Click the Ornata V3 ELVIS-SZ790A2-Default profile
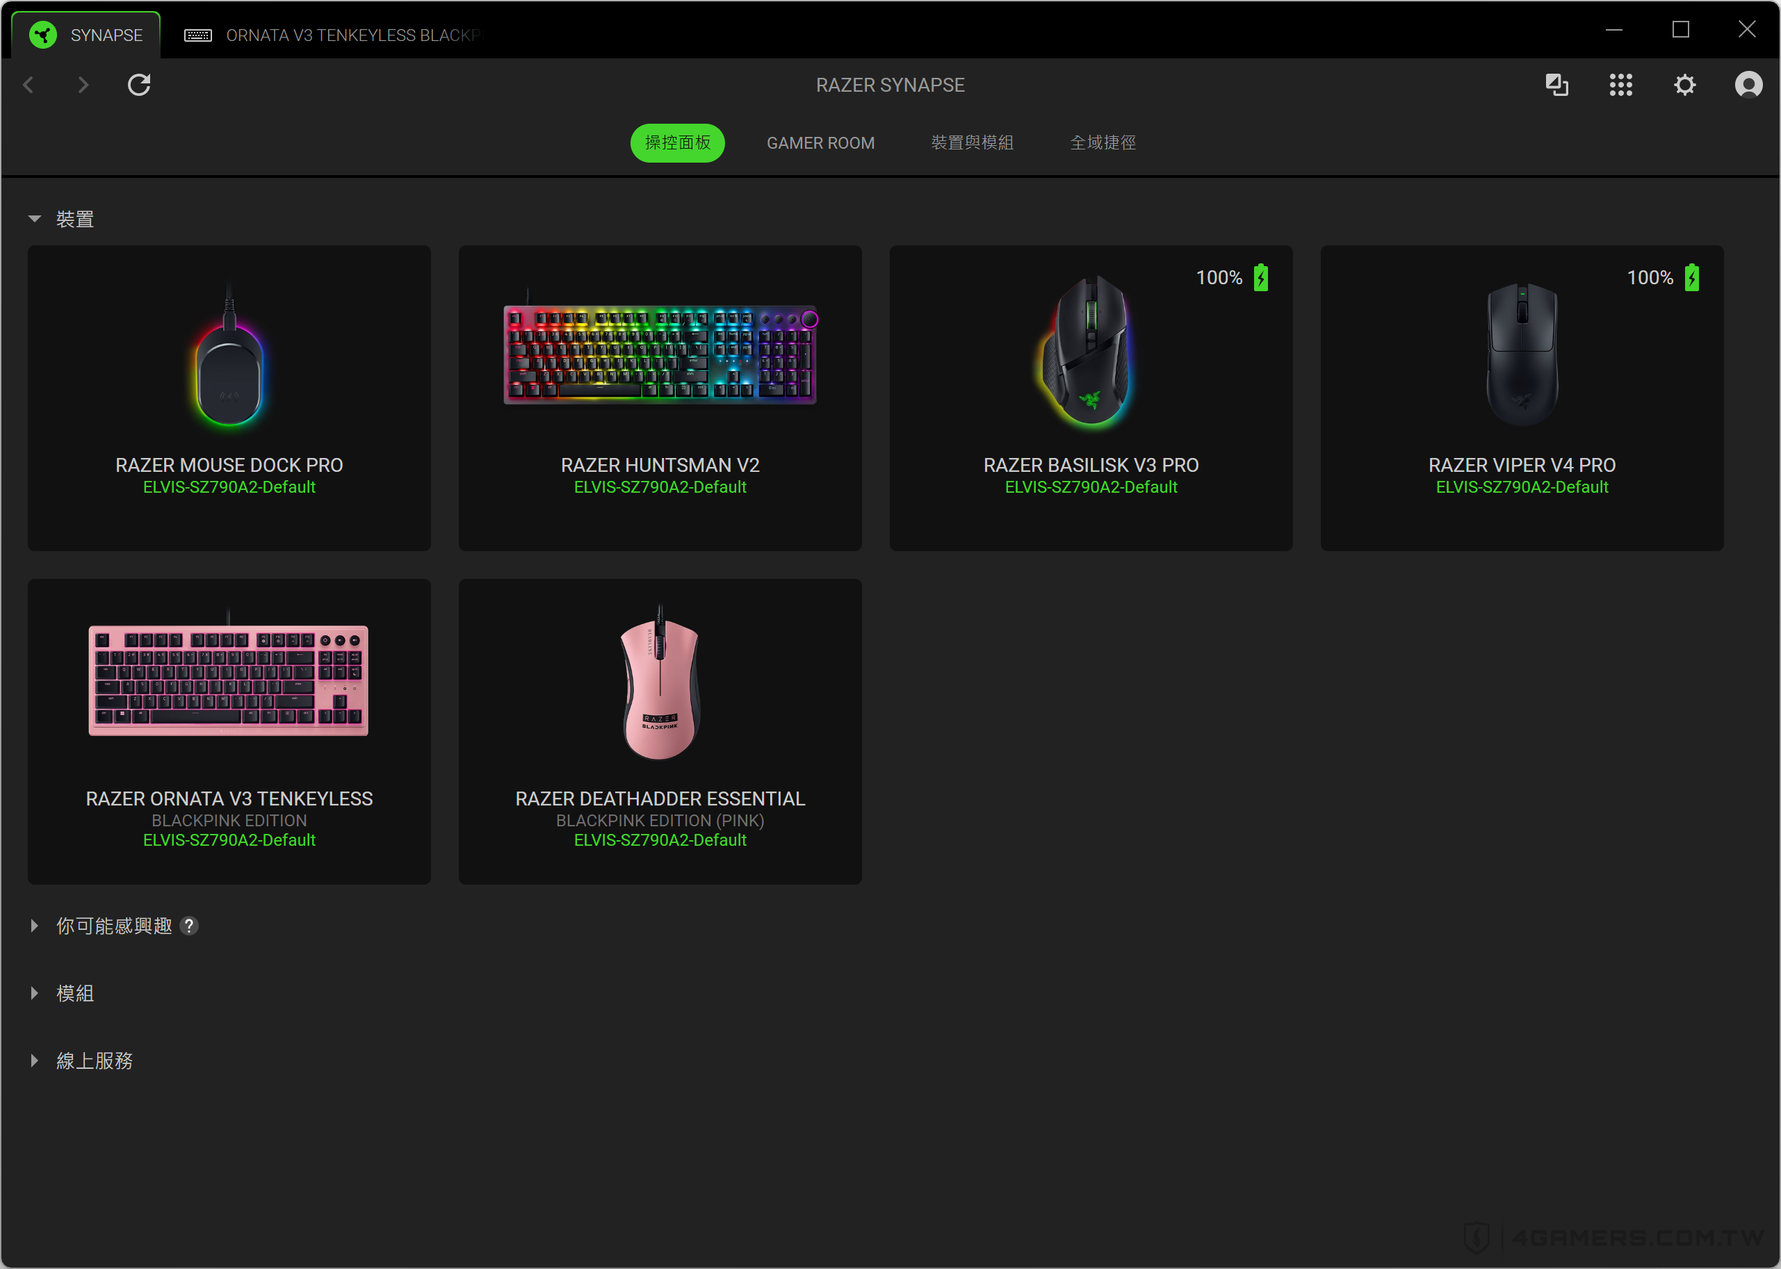 point(229,841)
